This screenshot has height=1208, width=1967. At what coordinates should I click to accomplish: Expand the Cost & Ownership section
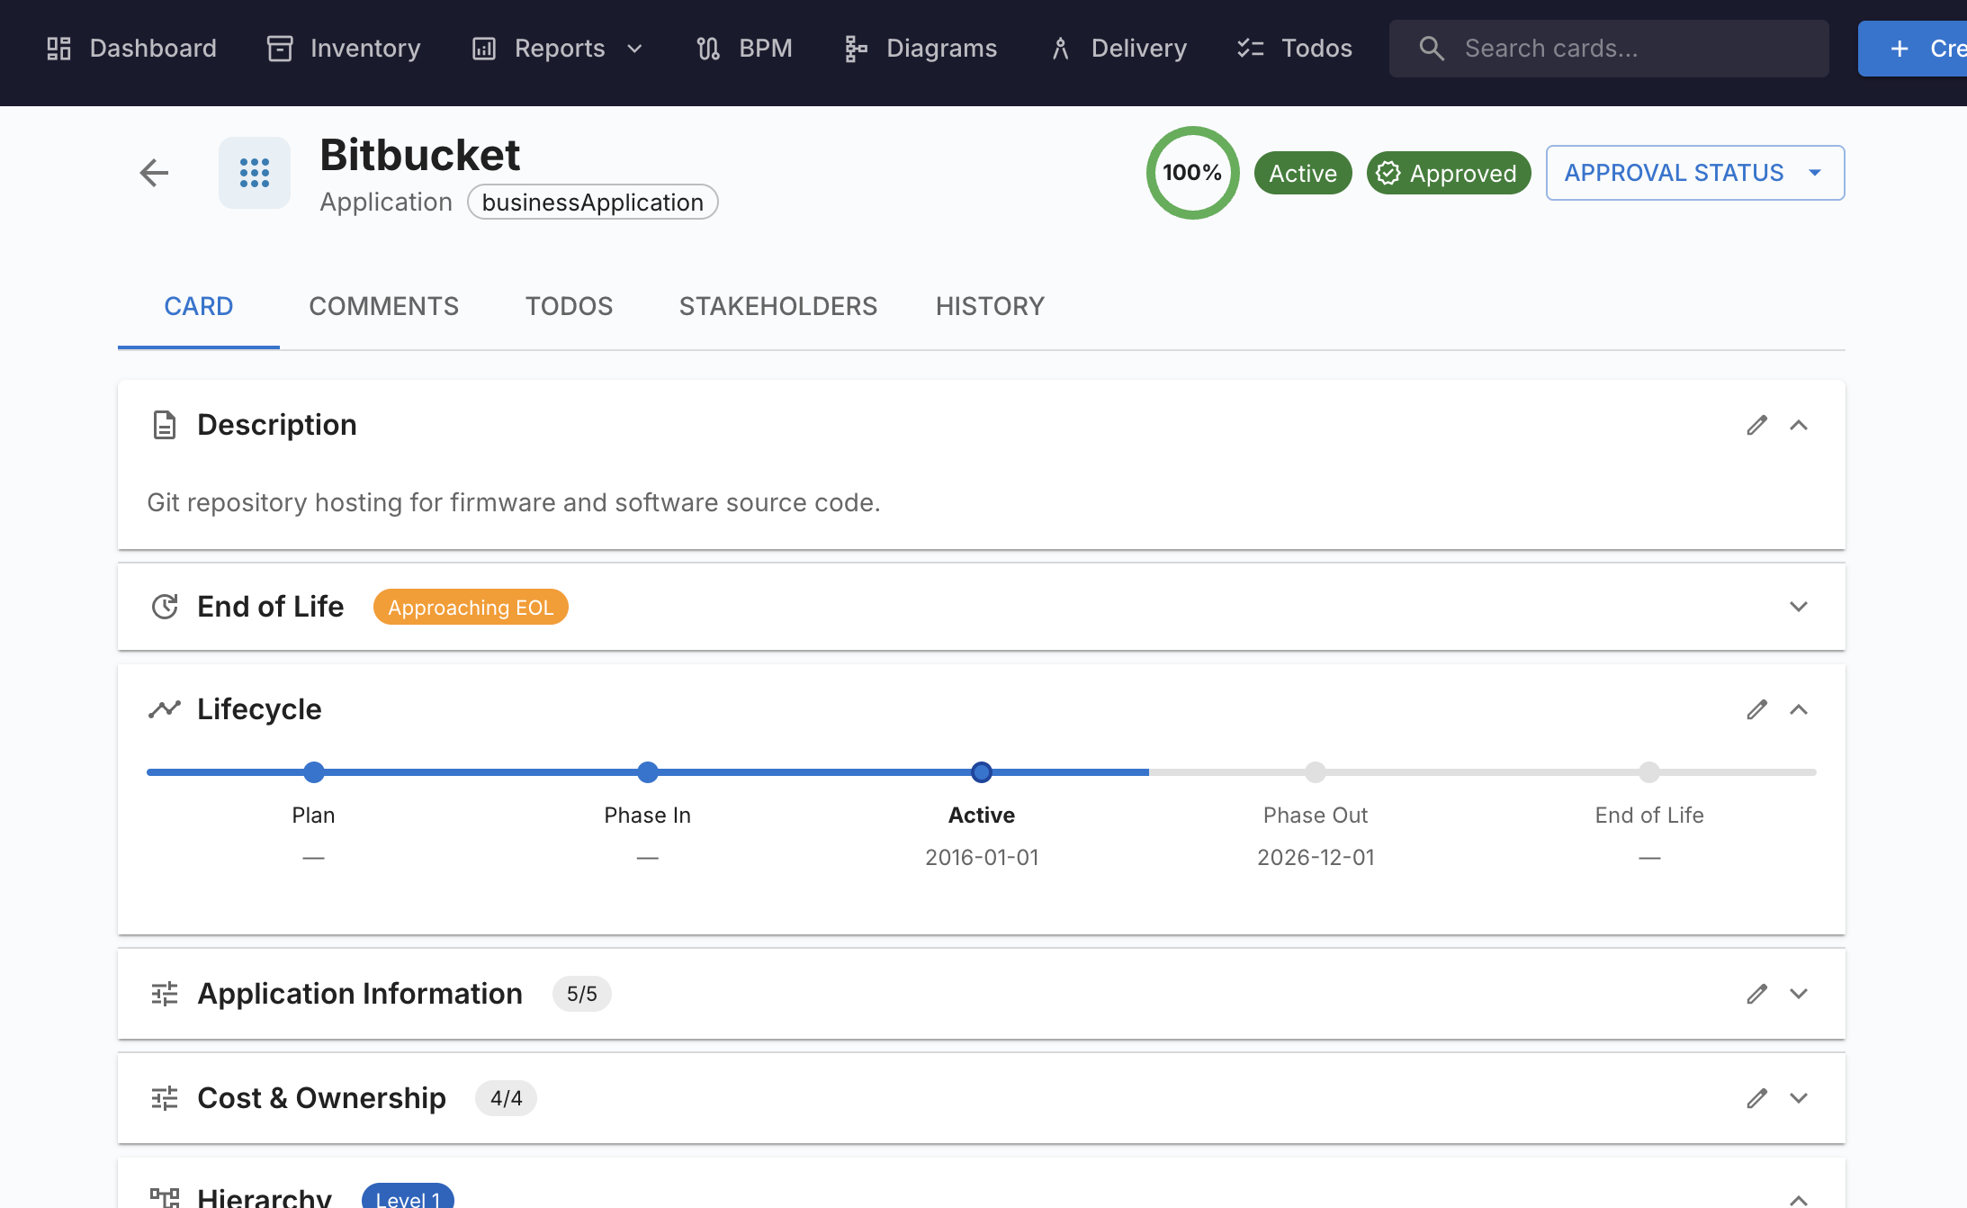click(1798, 1098)
